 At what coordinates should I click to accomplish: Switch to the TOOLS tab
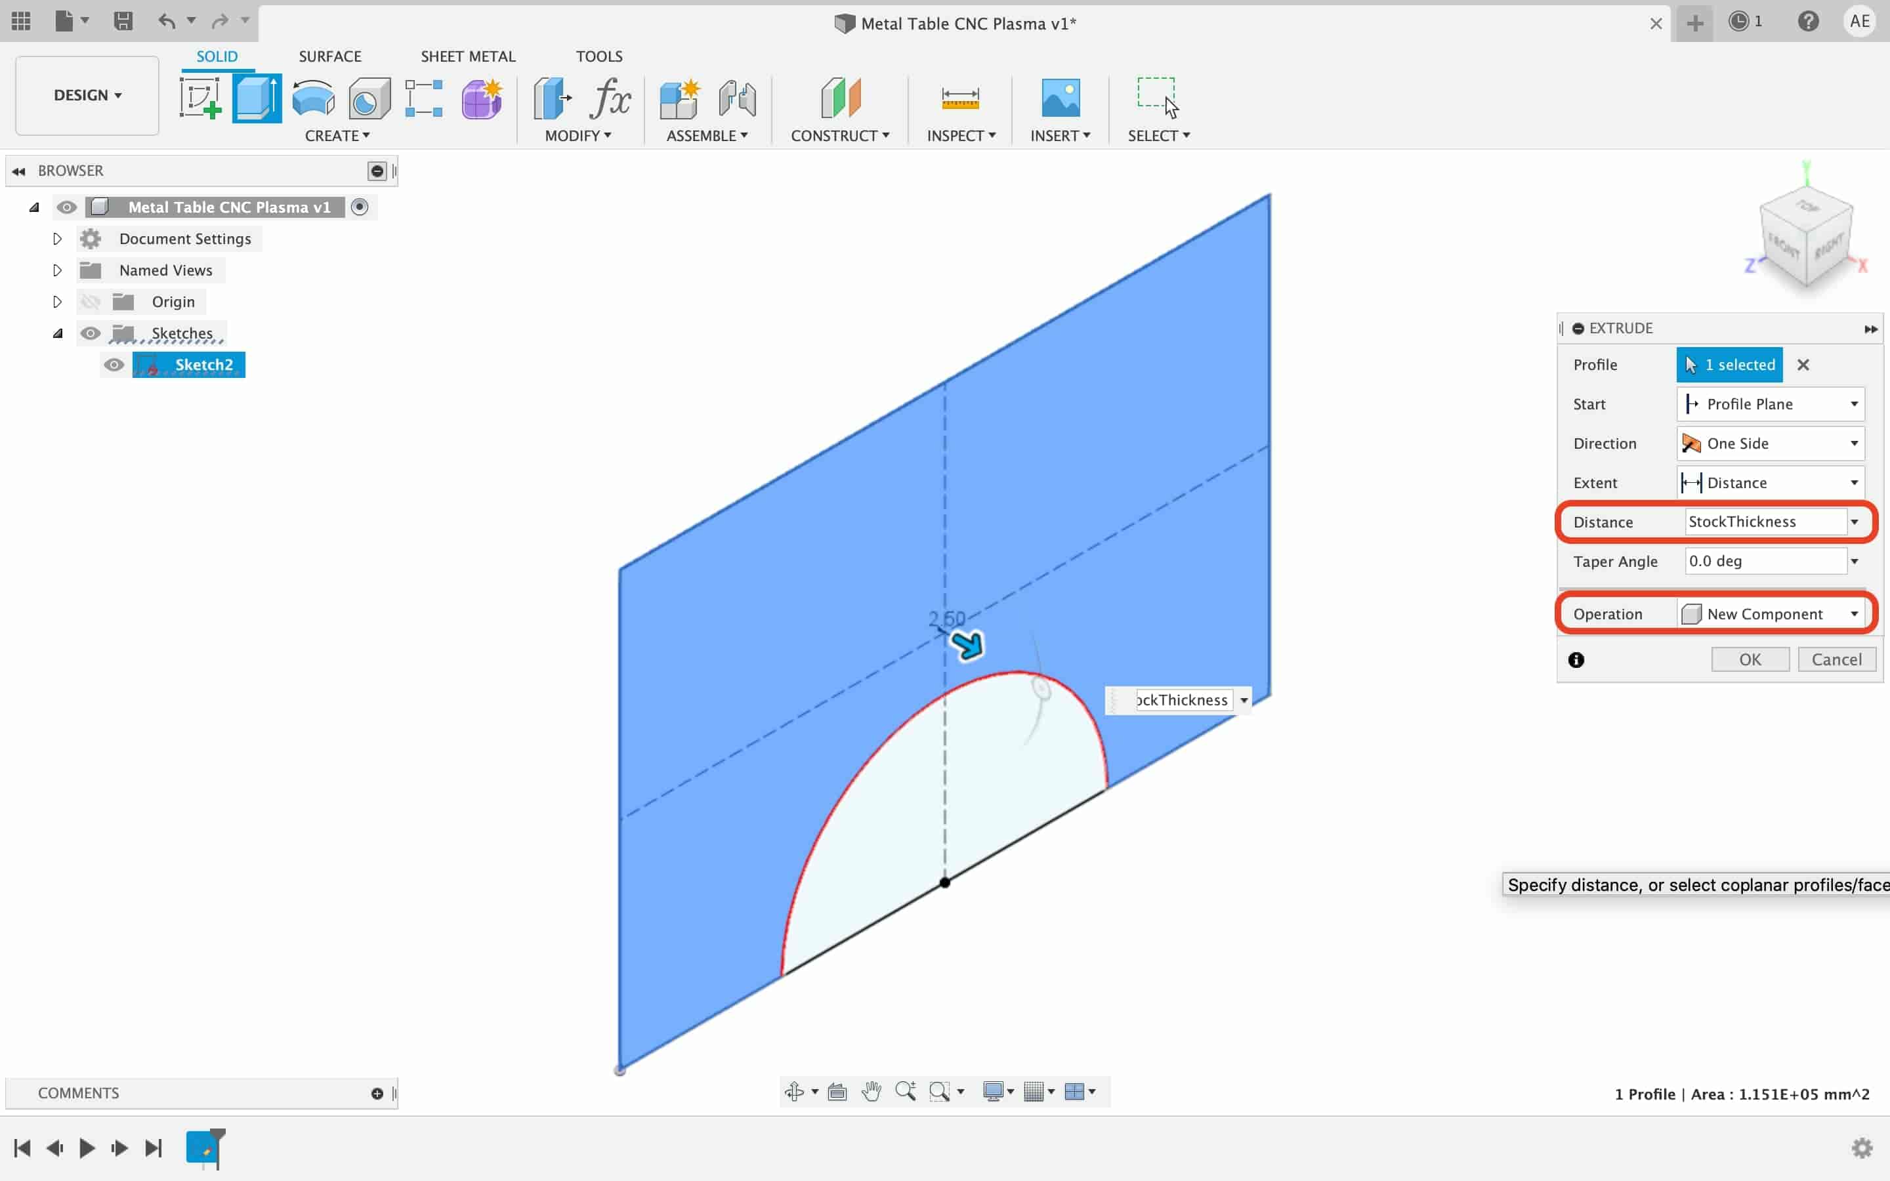point(599,56)
